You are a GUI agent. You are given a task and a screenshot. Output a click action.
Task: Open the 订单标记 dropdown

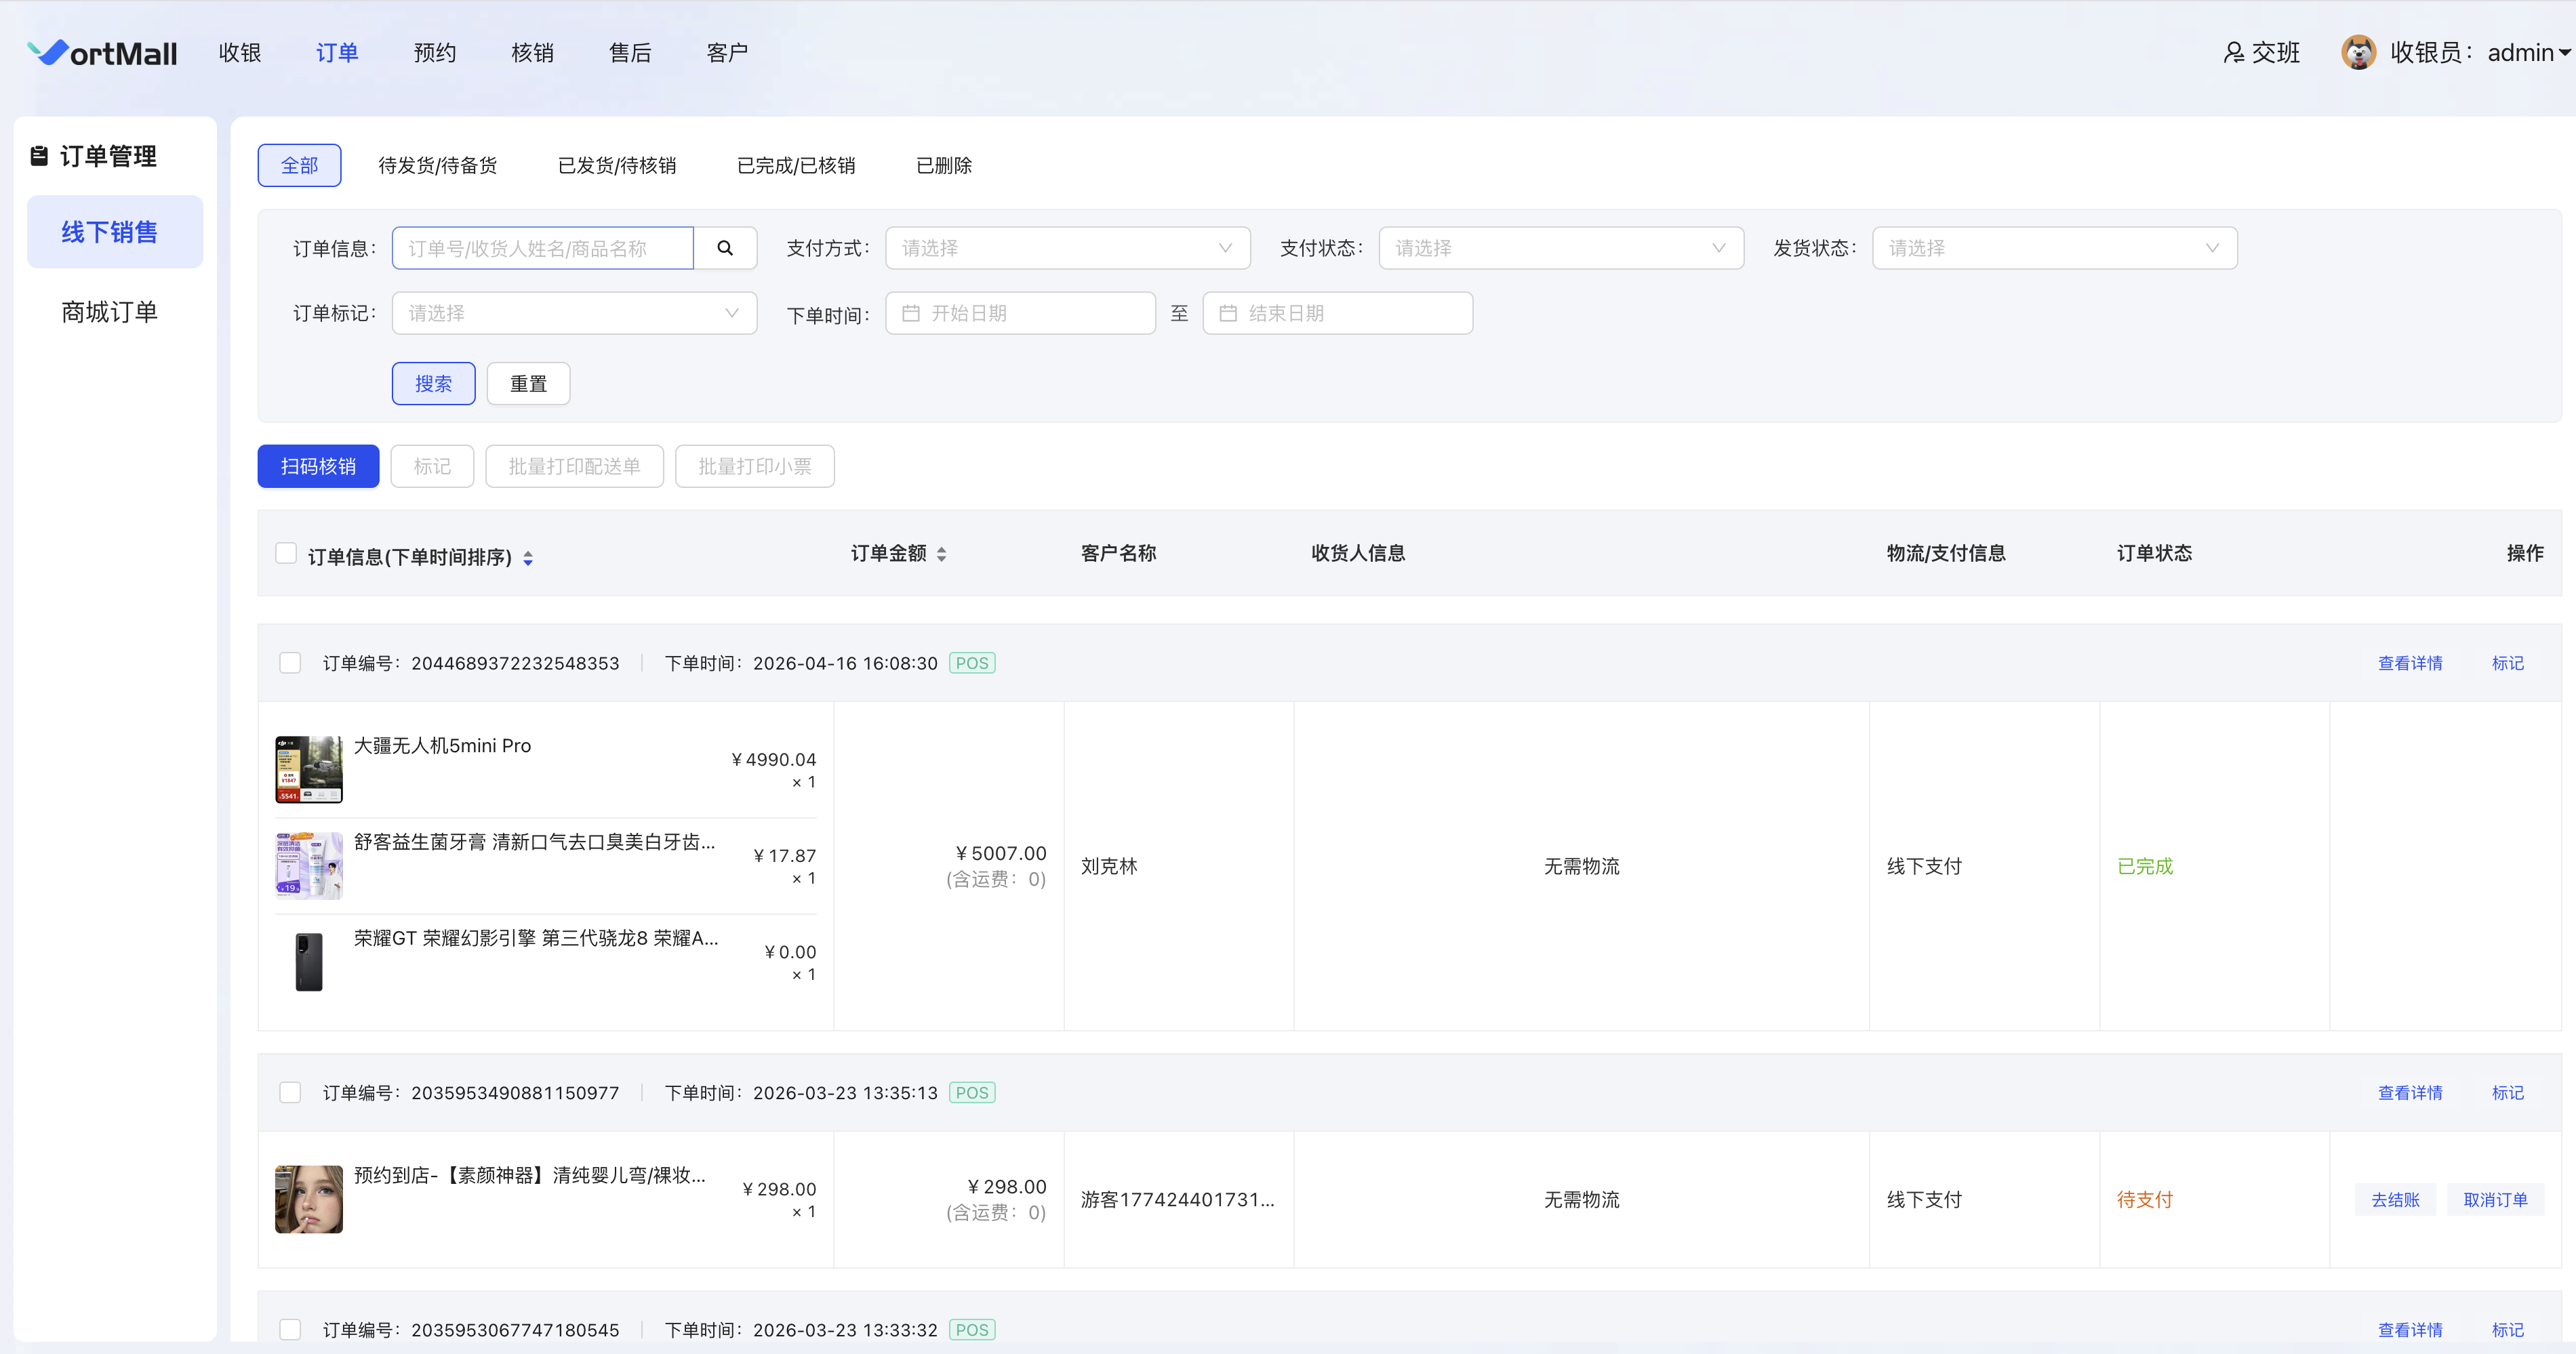click(x=573, y=313)
